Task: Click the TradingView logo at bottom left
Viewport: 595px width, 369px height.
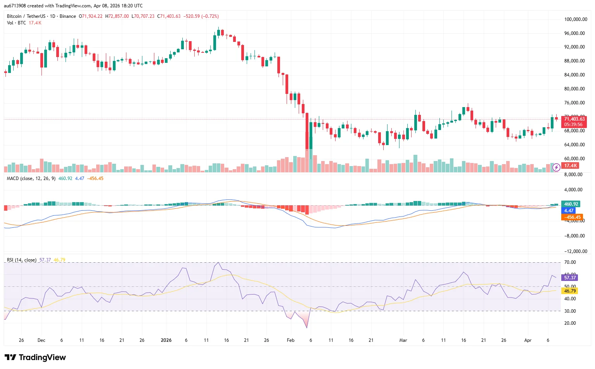Action: pyautogui.click(x=35, y=357)
